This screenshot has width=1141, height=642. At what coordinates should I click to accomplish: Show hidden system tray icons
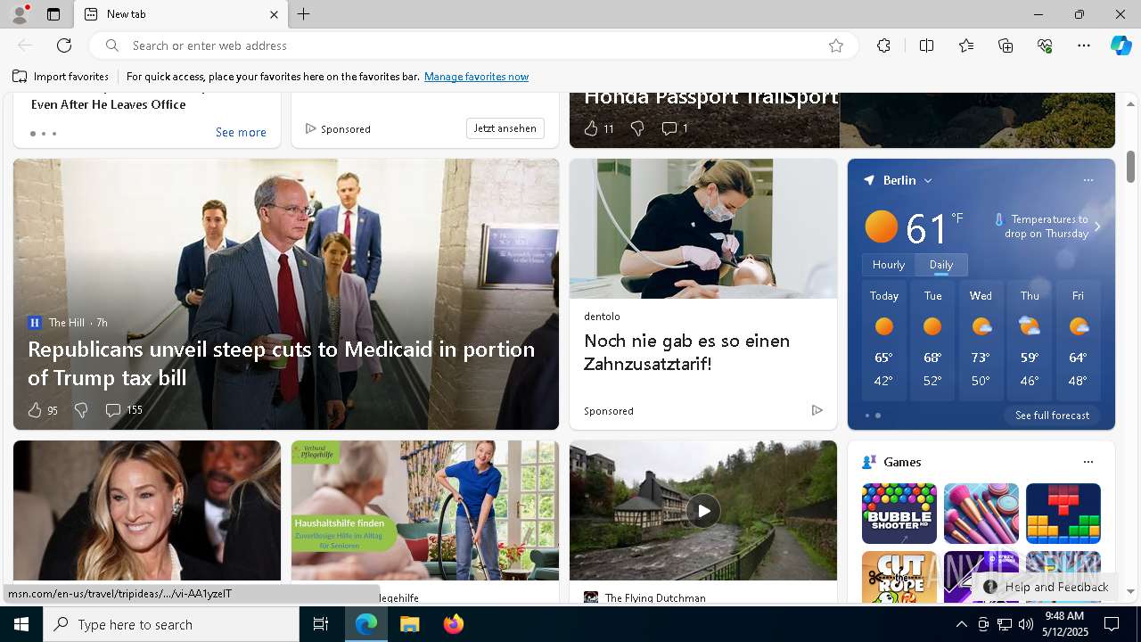(x=961, y=624)
